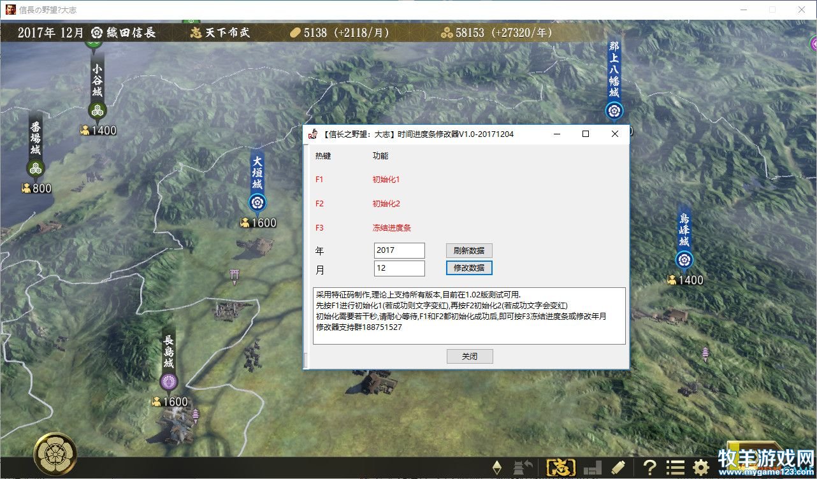Click the question mark help icon
Viewport: 817px width, 479px height.
[x=649, y=468]
